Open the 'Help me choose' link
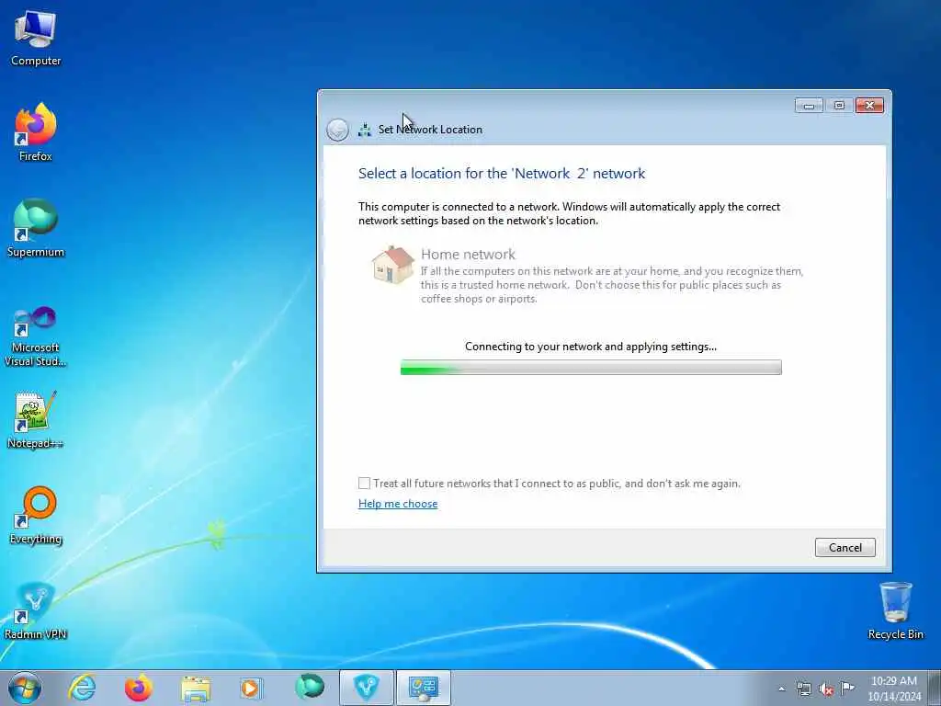Screen dimensions: 941x706 398,504
